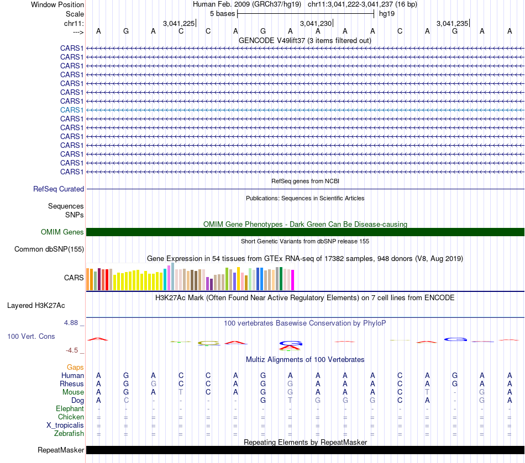Click the 4.88 PhyloP upper limit value
Screen dimensions: 525x463
coord(71,323)
